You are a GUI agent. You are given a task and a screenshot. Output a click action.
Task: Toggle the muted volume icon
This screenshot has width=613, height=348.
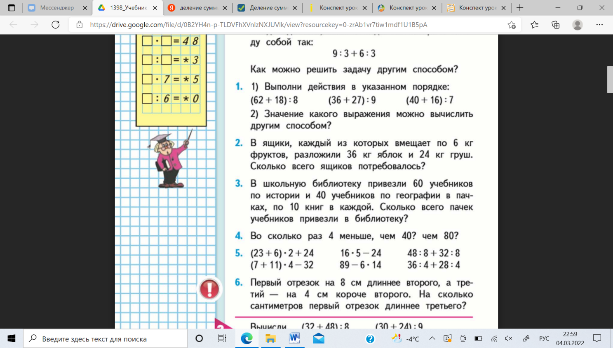coord(509,339)
